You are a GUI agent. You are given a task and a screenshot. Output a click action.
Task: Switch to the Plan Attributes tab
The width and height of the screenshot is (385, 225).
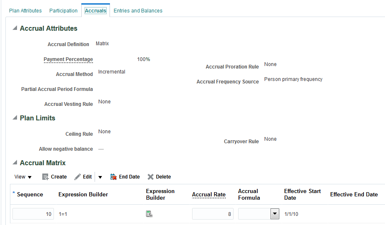pos(25,11)
